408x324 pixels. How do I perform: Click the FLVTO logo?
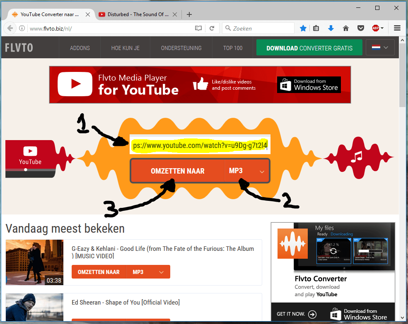pos(19,48)
